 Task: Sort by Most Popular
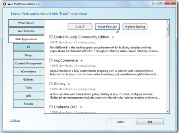[x=107, y=27]
